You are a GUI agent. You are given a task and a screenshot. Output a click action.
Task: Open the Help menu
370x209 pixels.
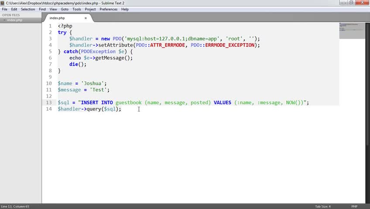tap(125, 9)
